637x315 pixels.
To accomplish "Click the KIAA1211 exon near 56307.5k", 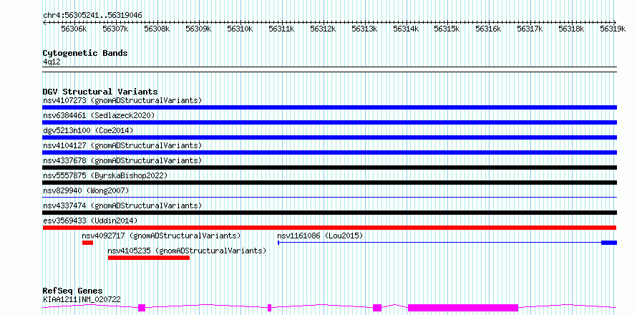I will [x=142, y=308].
